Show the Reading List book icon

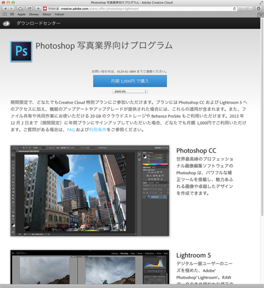(5, 14)
